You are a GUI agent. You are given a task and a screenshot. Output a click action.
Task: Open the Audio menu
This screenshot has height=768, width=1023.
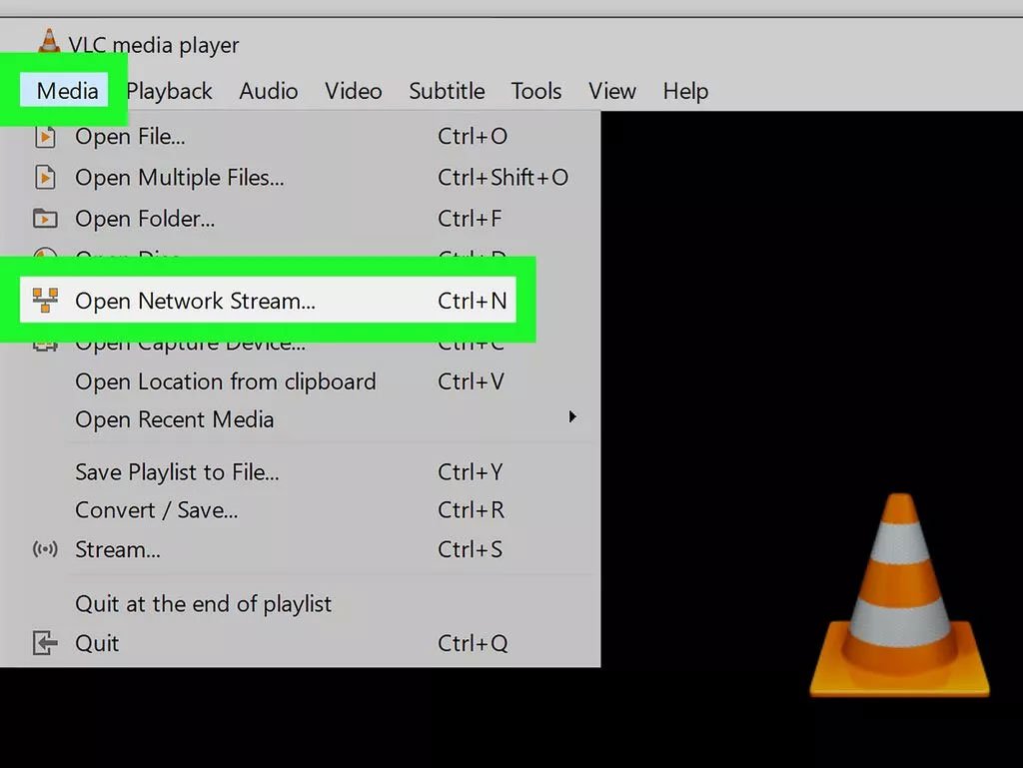coord(268,91)
